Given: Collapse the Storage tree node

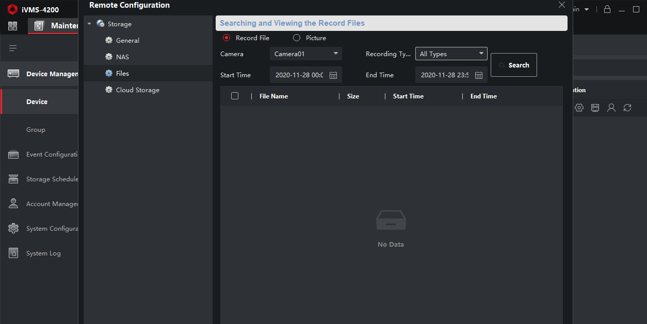Looking at the screenshot, I should pyautogui.click(x=89, y=24).
